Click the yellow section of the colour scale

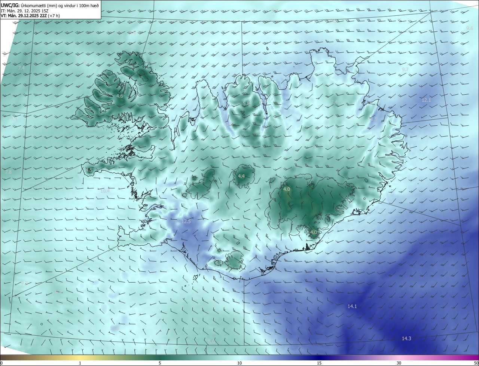(80, 357)
